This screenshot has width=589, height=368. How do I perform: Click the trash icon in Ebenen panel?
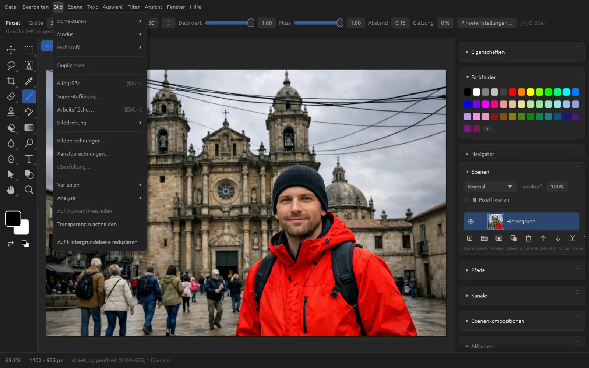(528, 238)
